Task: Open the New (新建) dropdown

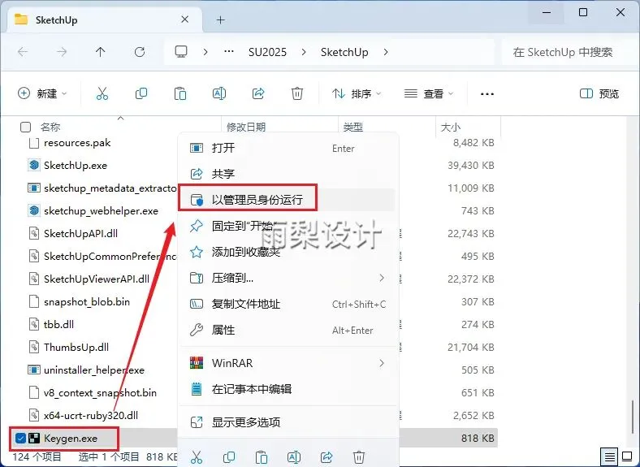Action: click(x=42, y=94)
